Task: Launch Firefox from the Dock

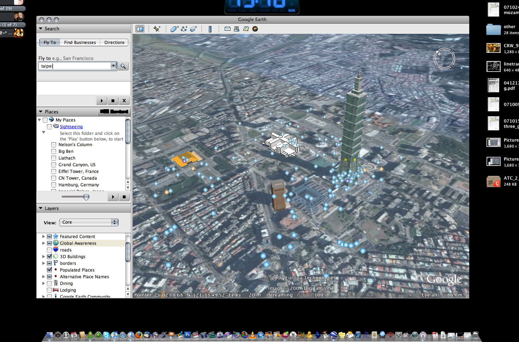Action: (x=139, y=335)
